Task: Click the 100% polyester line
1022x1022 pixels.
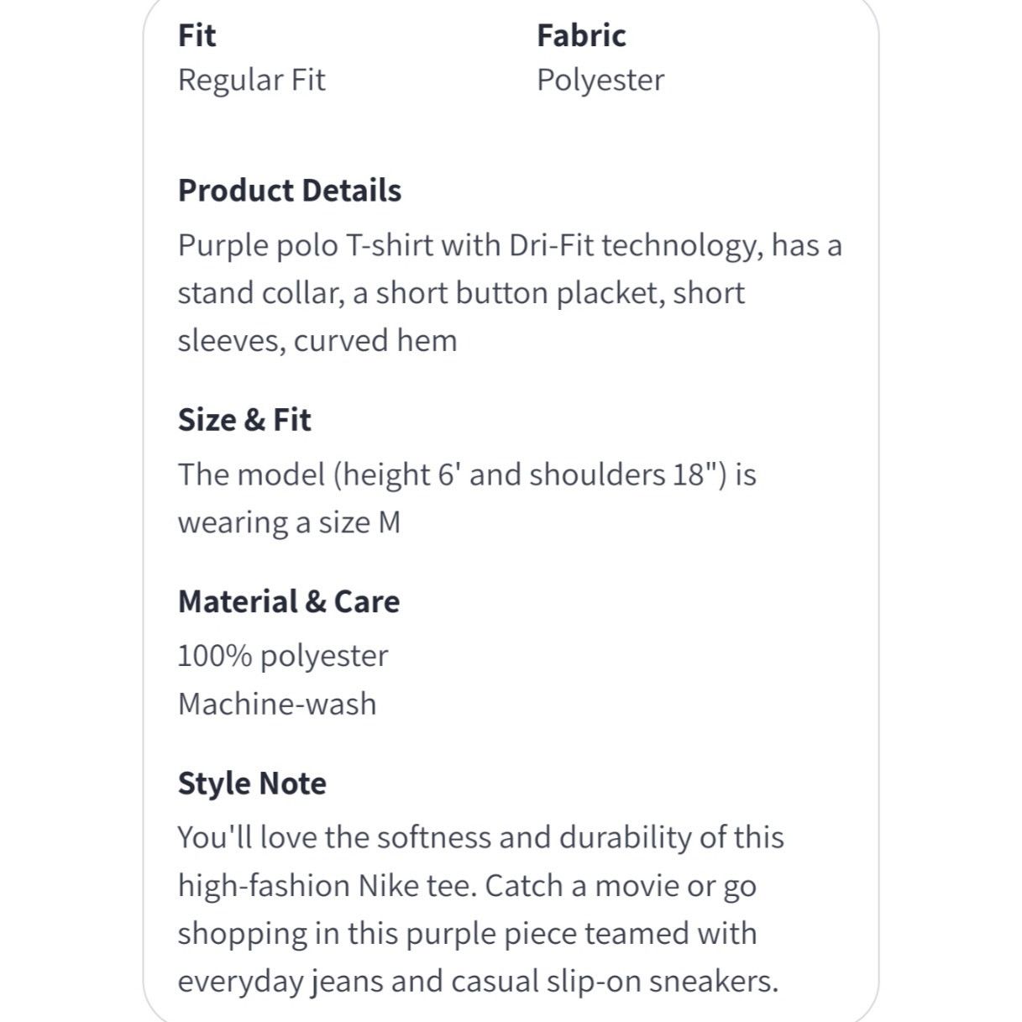Action: 283,657
